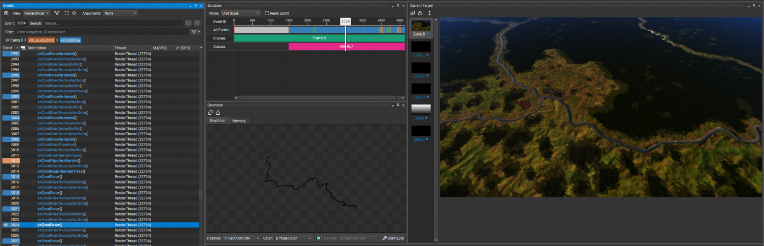Screen dimensions: 764x246
Task: Click the collapse all icon in Events
Action: pyautogui.click(x=74, y=13)
